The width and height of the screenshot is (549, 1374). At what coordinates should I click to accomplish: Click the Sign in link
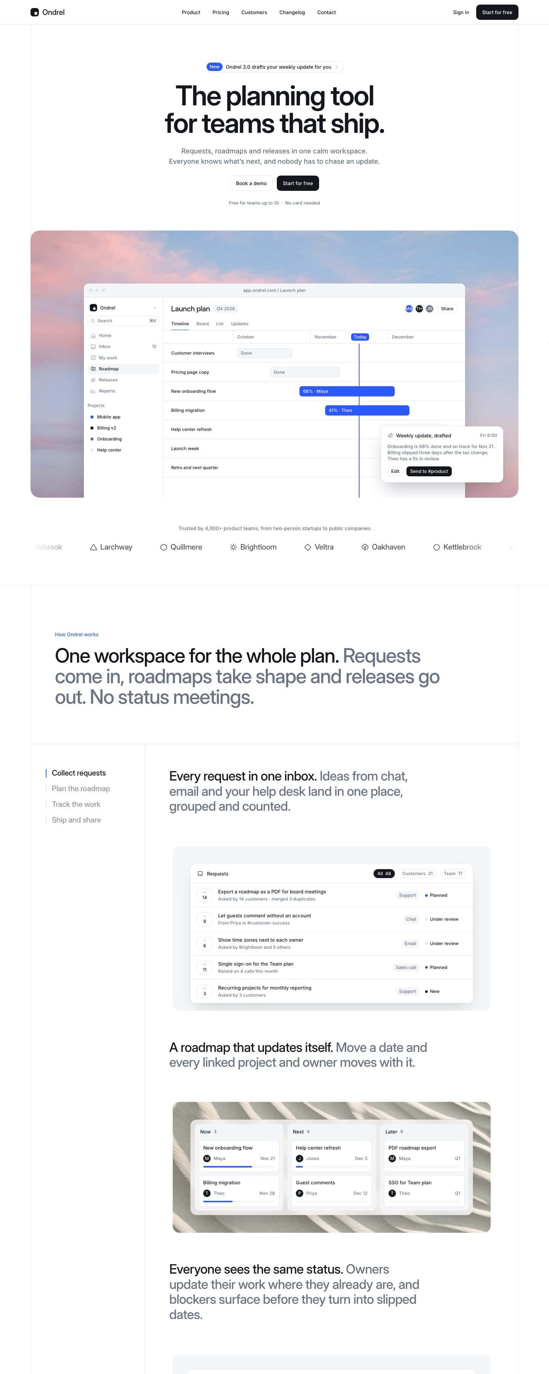click(461, 12)
